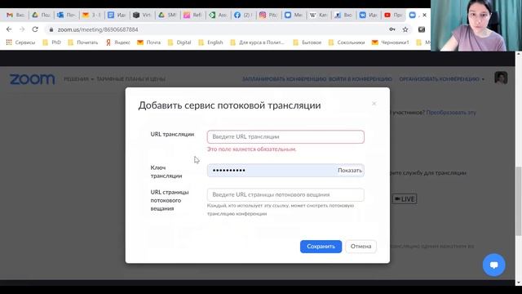
Task: Click the Отмена button
Action: click(361, 247)
